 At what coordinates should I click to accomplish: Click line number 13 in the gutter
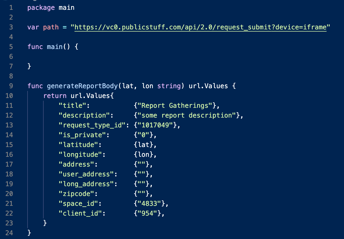[x=9, y=125]
